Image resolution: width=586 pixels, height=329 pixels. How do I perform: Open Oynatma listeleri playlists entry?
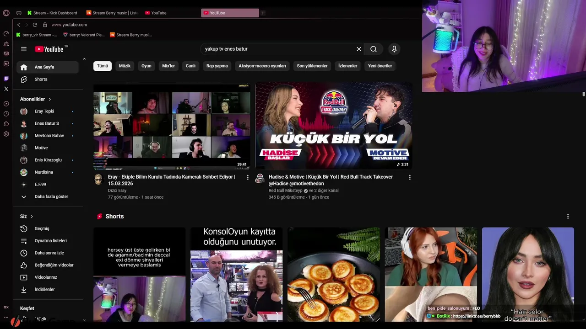coord(48,241)
